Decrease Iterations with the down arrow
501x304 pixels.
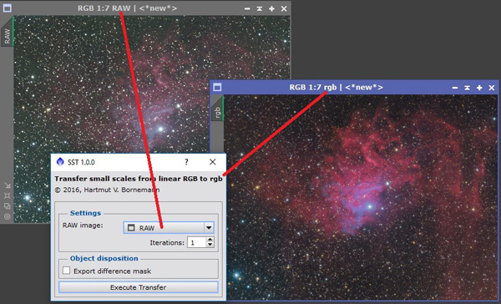[x=210, y=245]
